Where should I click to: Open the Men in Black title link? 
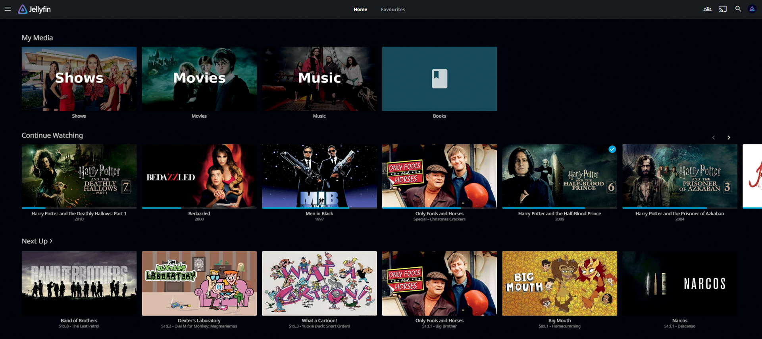[x=319, y=214]
